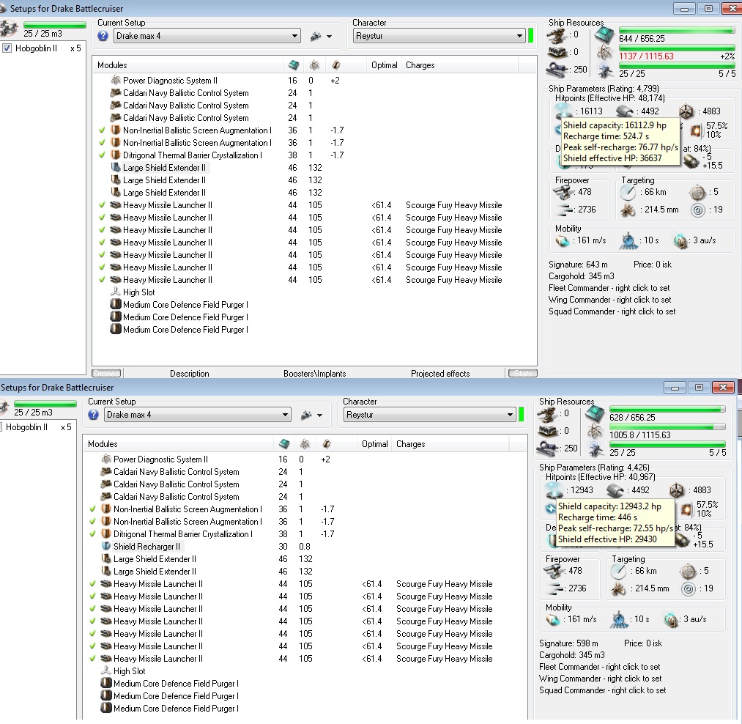Click the CPU resource icon next to 628 / 656.25 in bottom window
The image size is (742, 724).
pos(595,415)
